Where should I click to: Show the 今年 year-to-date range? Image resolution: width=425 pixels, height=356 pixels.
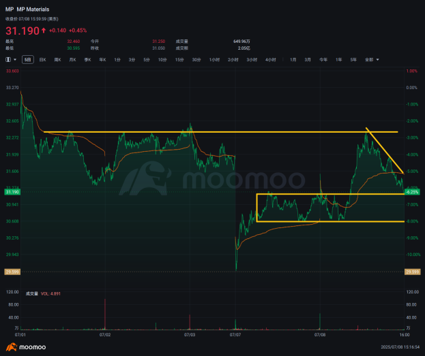pos(323,59)
